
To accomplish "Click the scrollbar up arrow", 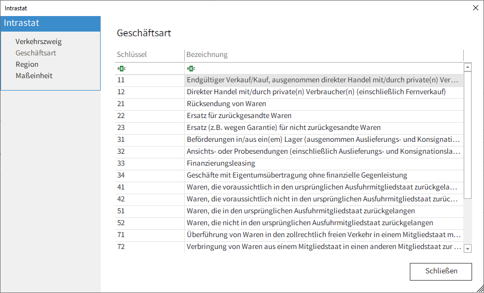I will tap(467, 67).
